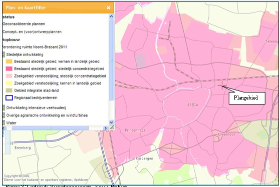Image resolution: width=280 pixels, height=187 pixels.
Task: Click legend text Zoekgebied verstedelijking; kernen in landelijk gebied
Action: 58,83
